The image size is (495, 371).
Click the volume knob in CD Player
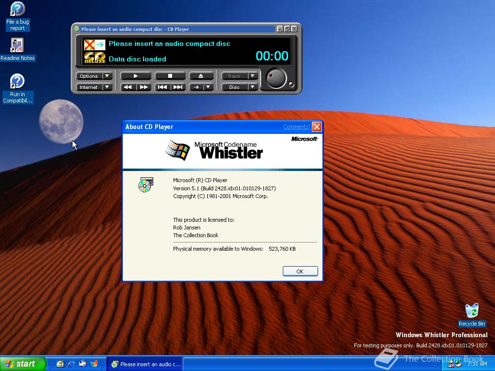pos(276,79)
